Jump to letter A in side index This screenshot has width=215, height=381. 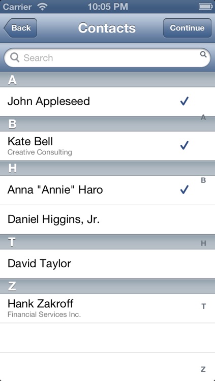click(203, 118)
